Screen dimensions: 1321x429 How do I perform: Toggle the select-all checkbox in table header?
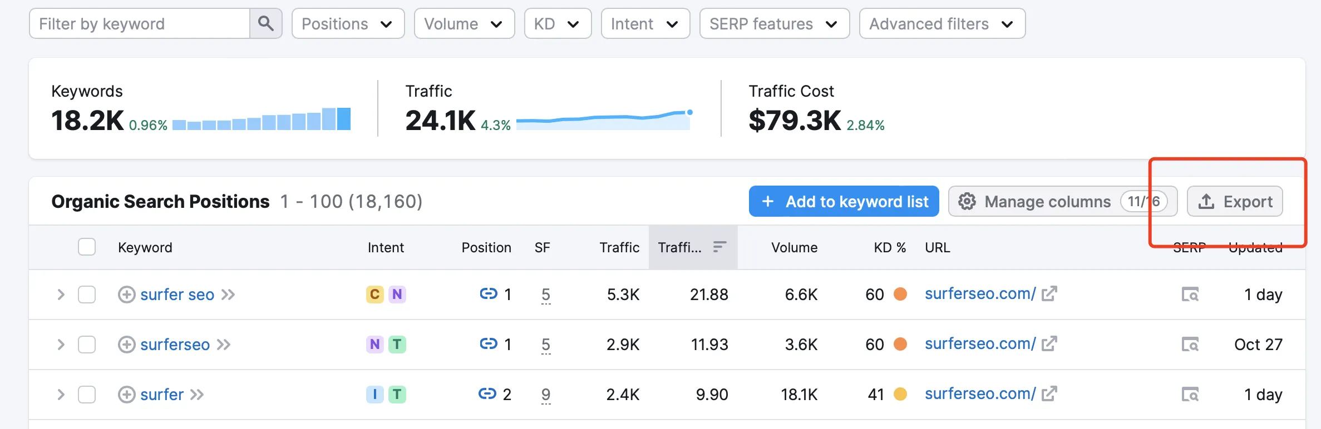click(x=87, y=247)
